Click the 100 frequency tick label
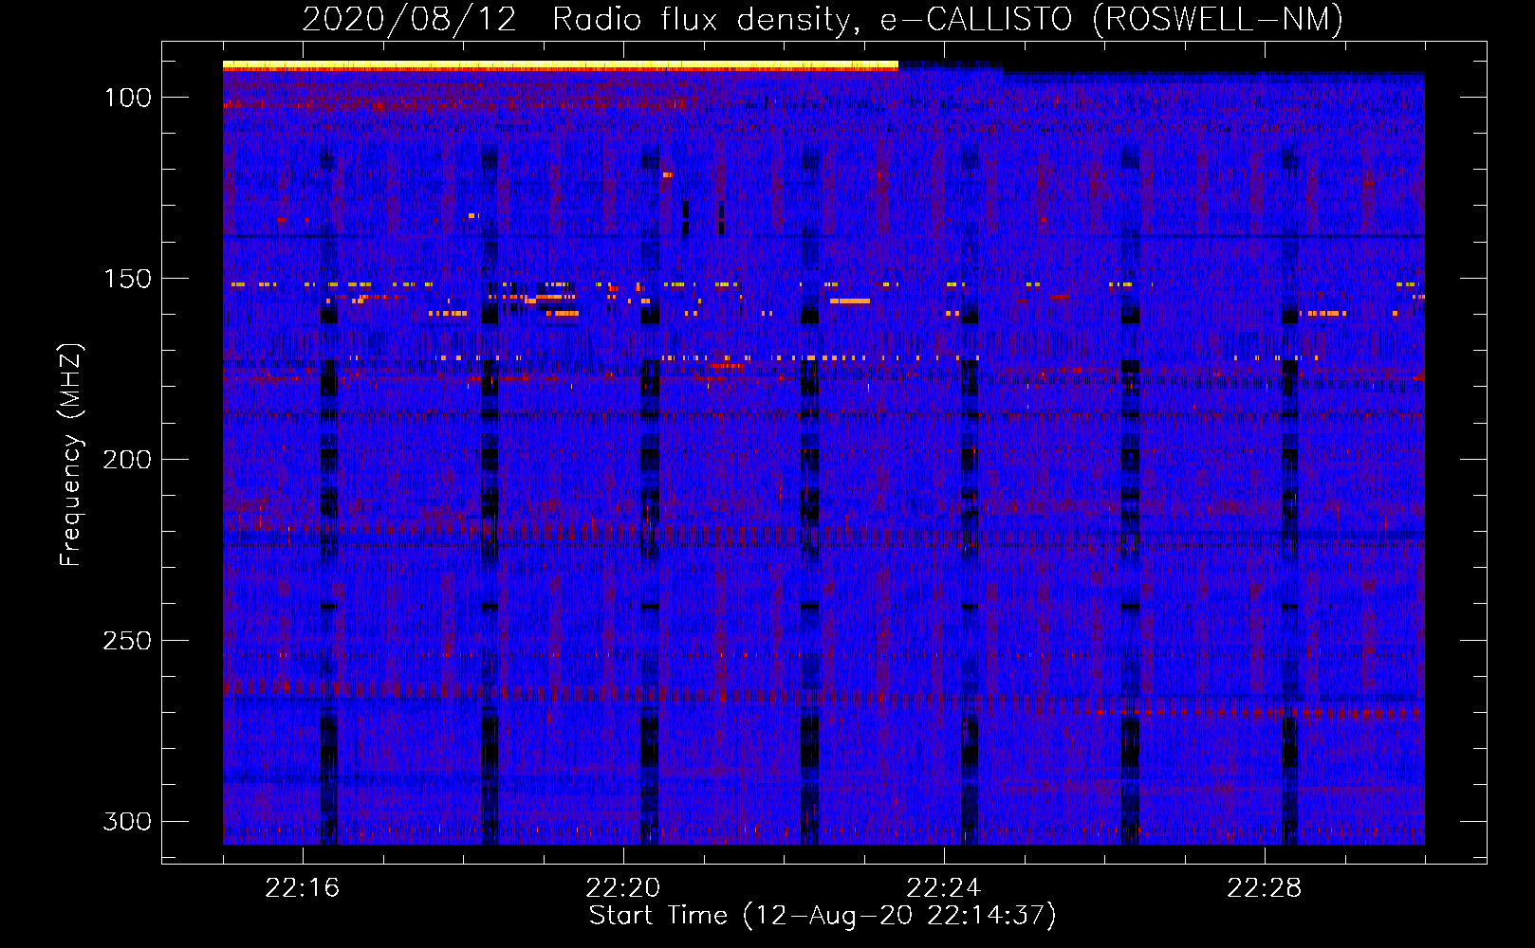1535x948 pixels. pos(128,98)
